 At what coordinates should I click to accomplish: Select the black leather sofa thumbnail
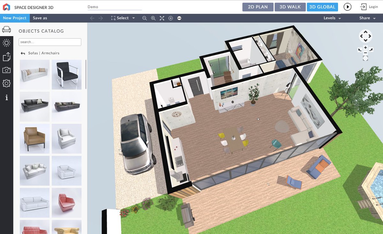(34, 106)
